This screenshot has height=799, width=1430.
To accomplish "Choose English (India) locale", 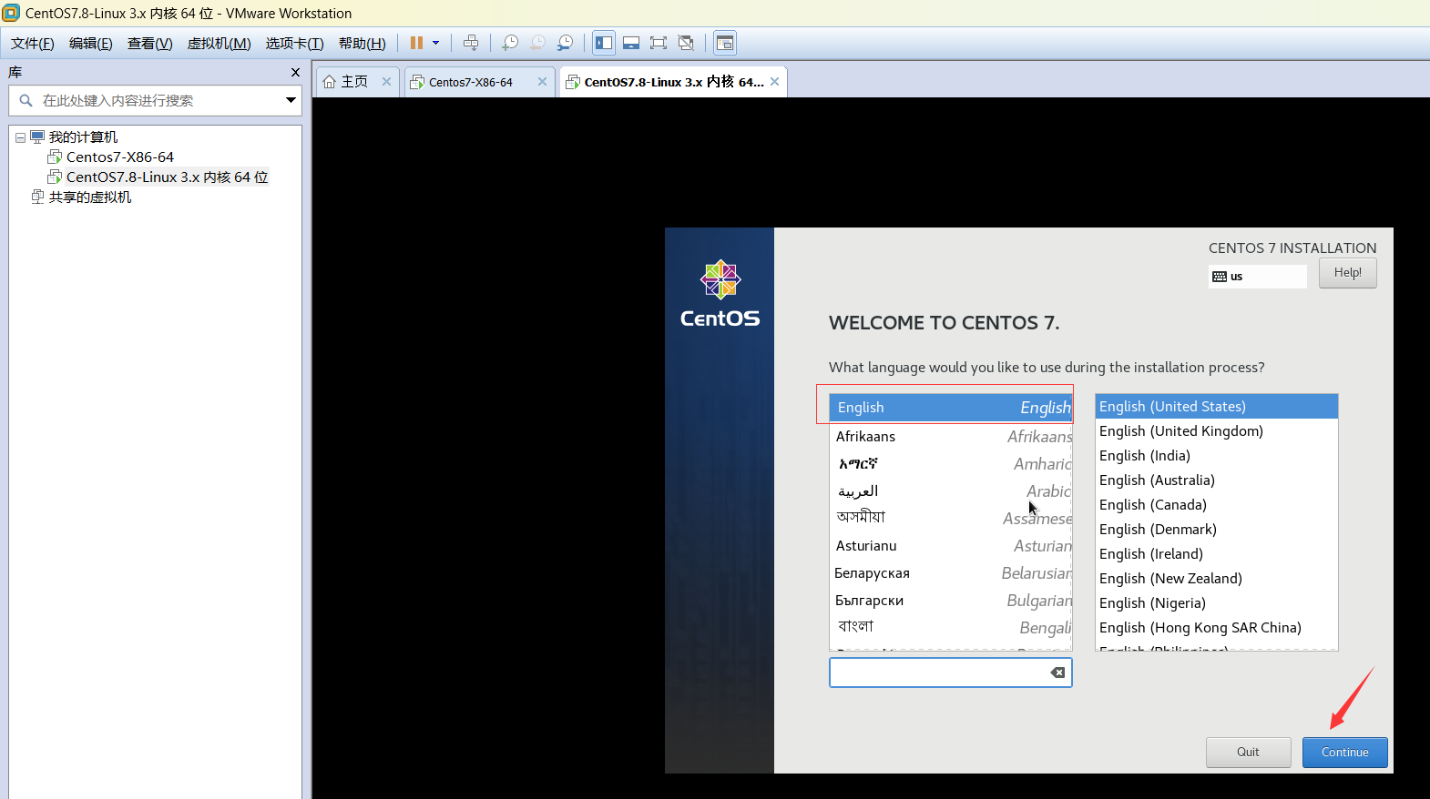I will [1216, 456].
